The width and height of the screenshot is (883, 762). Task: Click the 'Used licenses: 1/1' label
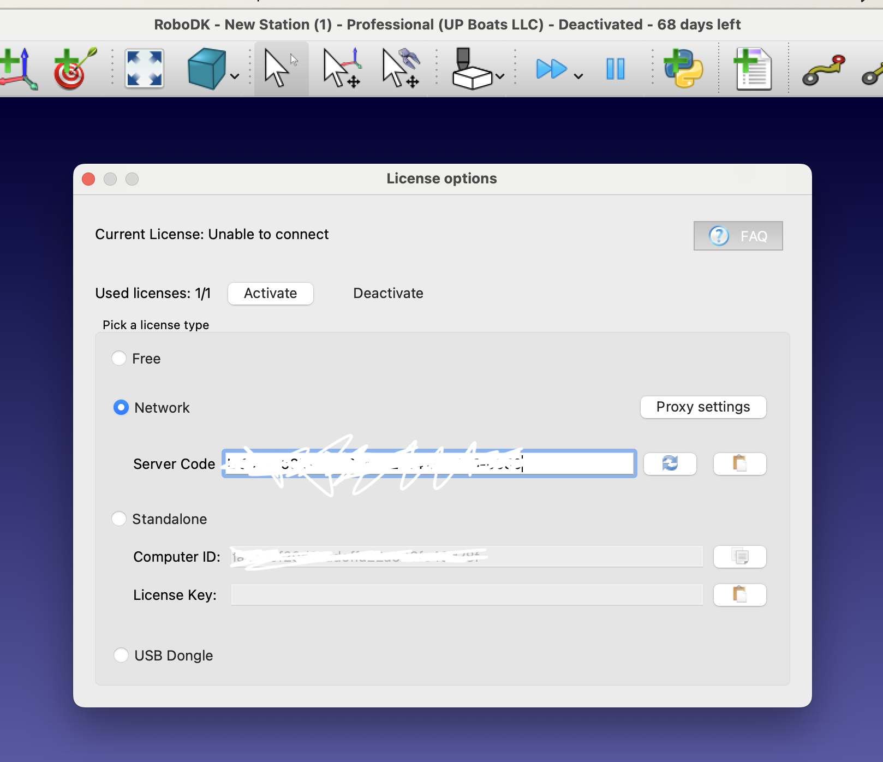point(153,294)
